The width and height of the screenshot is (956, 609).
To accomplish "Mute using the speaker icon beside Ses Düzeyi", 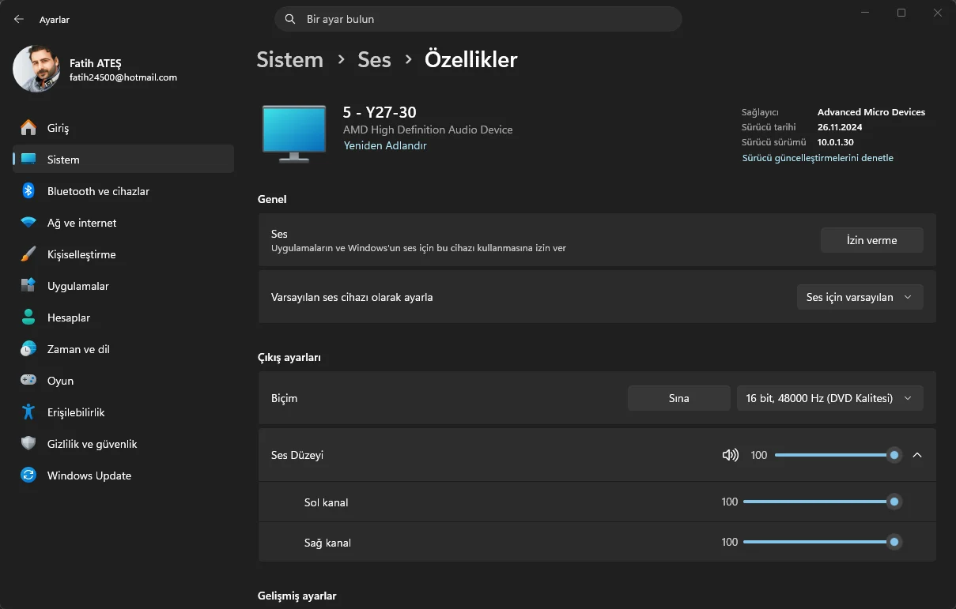I will coord(731,455).
